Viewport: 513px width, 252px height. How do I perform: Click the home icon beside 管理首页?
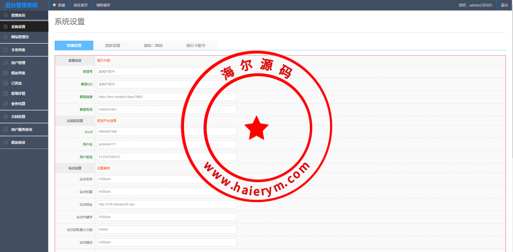(6, 15)
